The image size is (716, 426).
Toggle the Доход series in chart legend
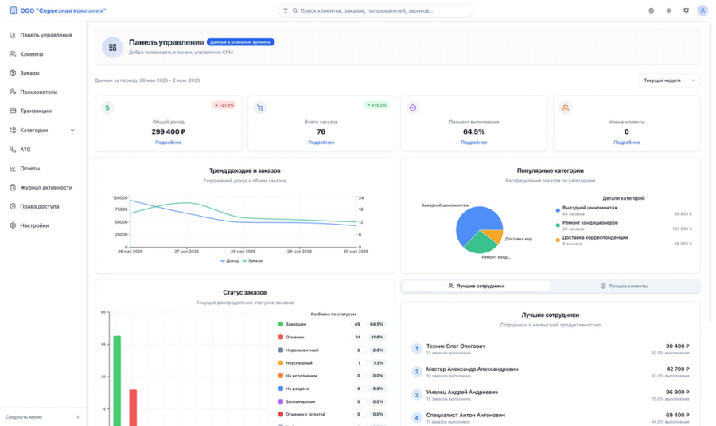tap(229, 260)
